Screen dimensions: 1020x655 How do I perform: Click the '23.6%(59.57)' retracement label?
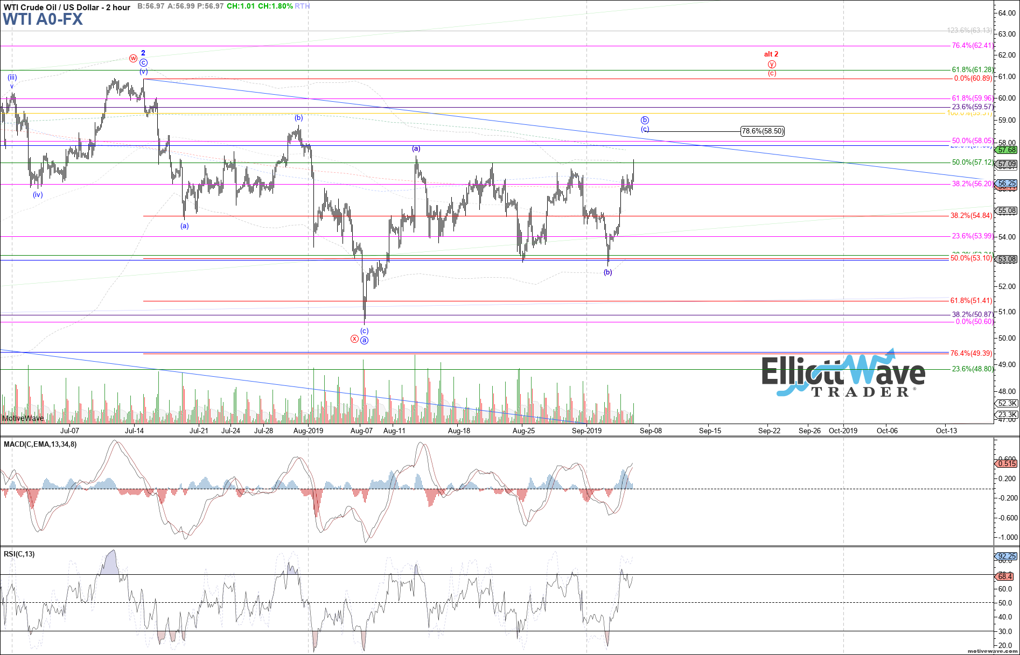coord(973,107)
